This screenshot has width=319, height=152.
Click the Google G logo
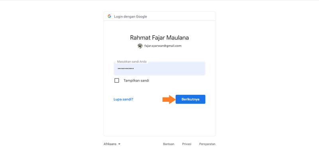109,16
